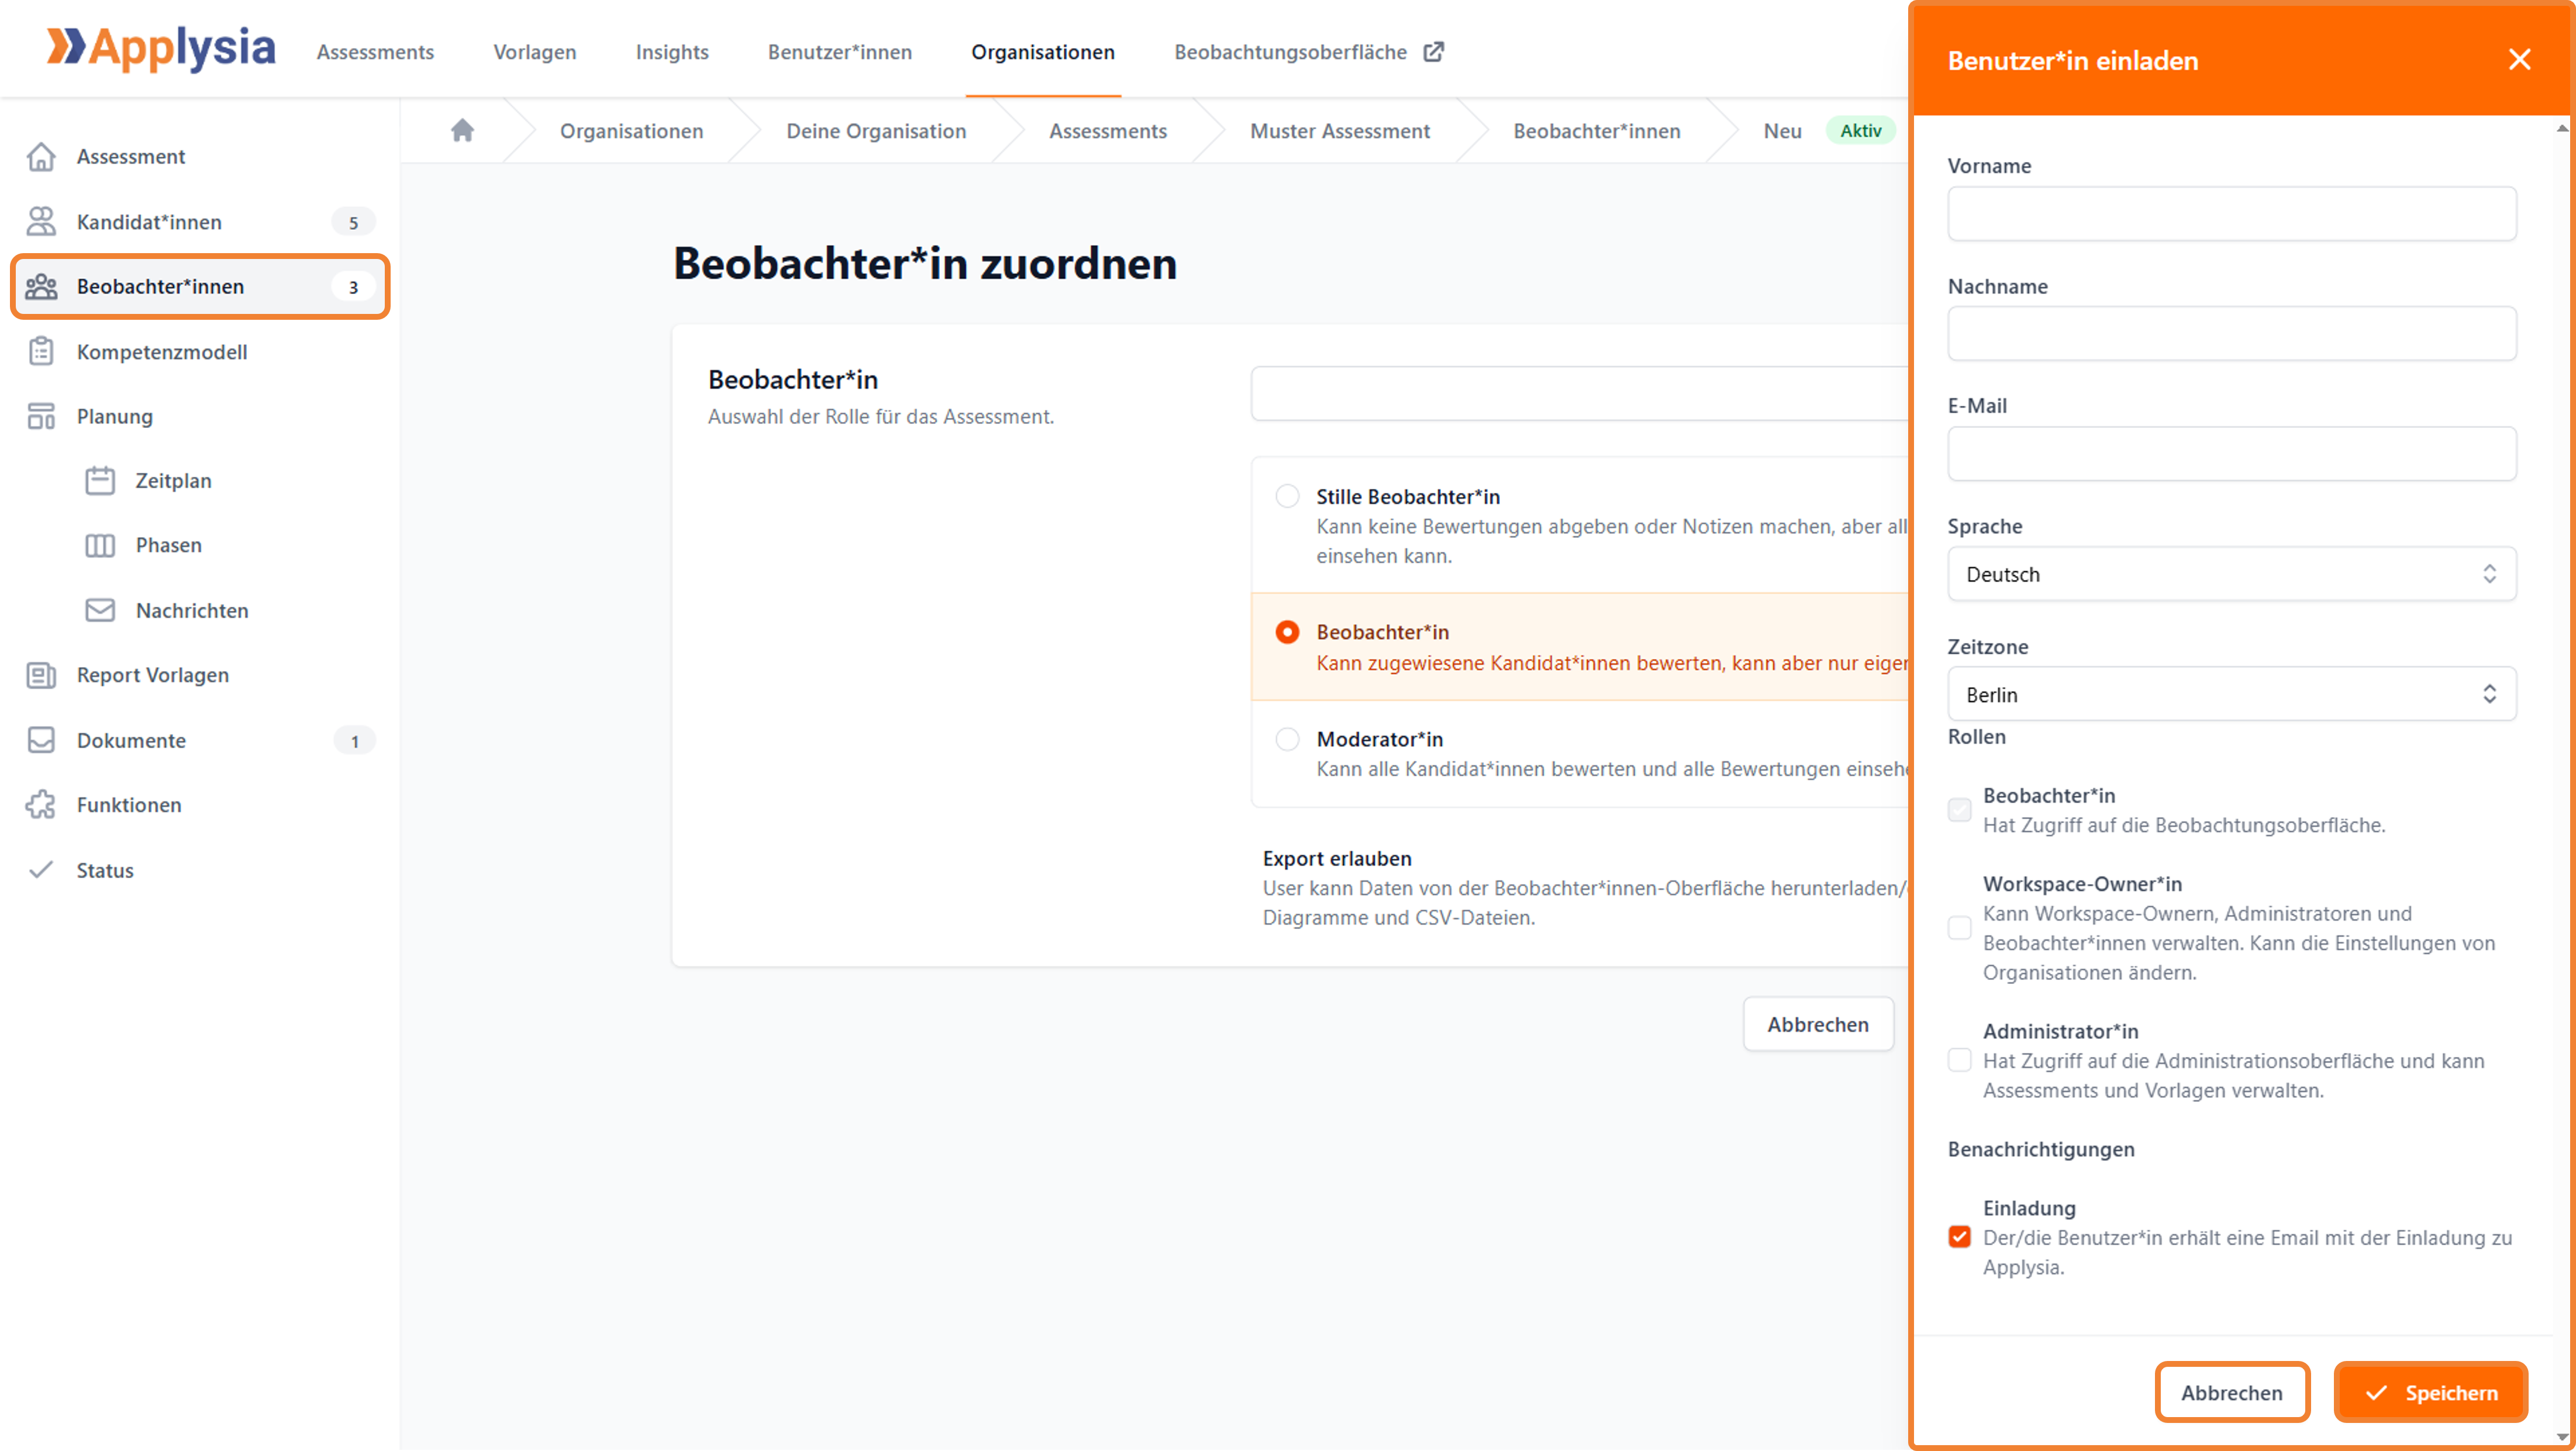Image resolution: width=2576 pixels, height=1451 pixels.
Task: Go to Assessments breadcrumb
Action: [x=1107, y=131]
